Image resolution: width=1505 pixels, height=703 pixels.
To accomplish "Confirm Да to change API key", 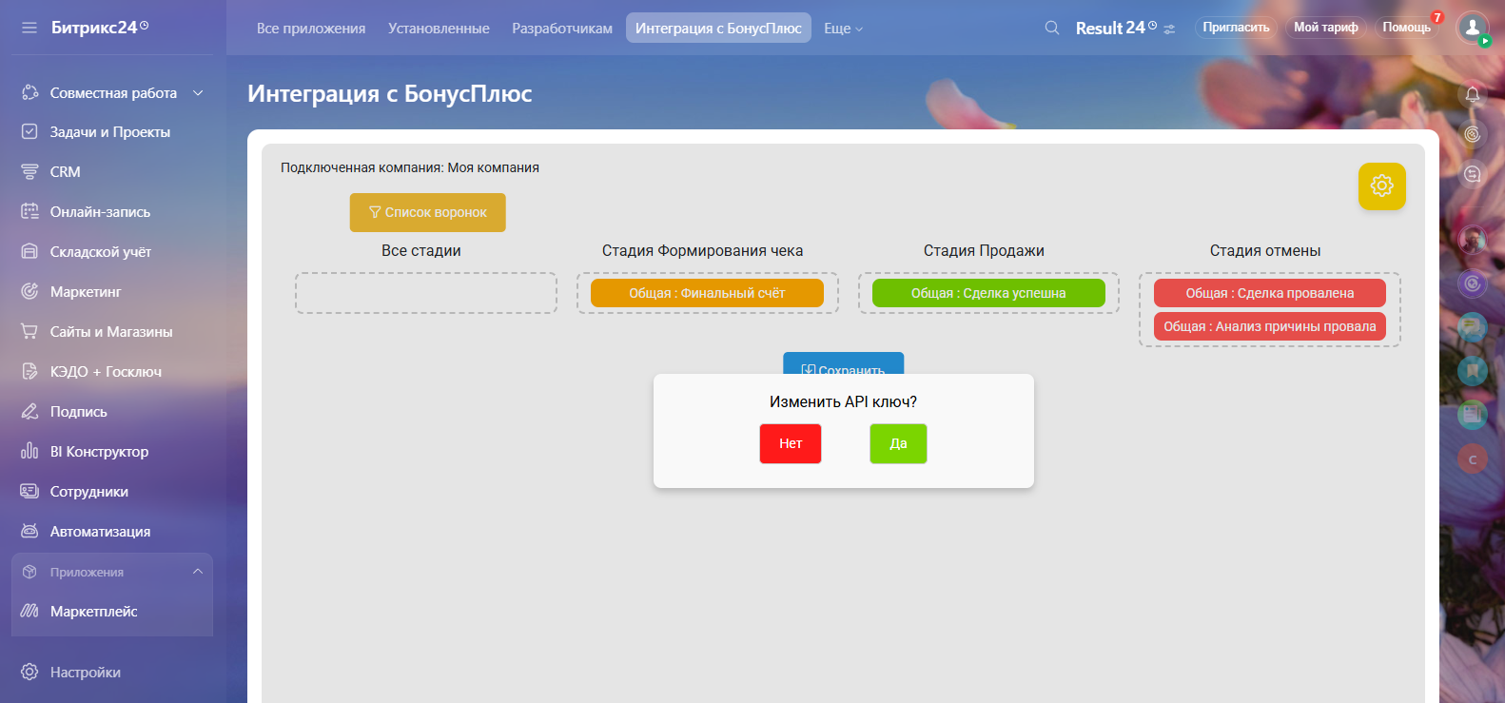I will pos(898,443).
